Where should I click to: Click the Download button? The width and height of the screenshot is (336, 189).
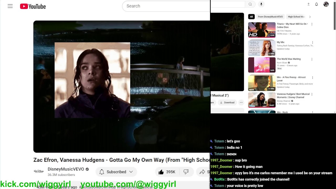click(227, 102)
